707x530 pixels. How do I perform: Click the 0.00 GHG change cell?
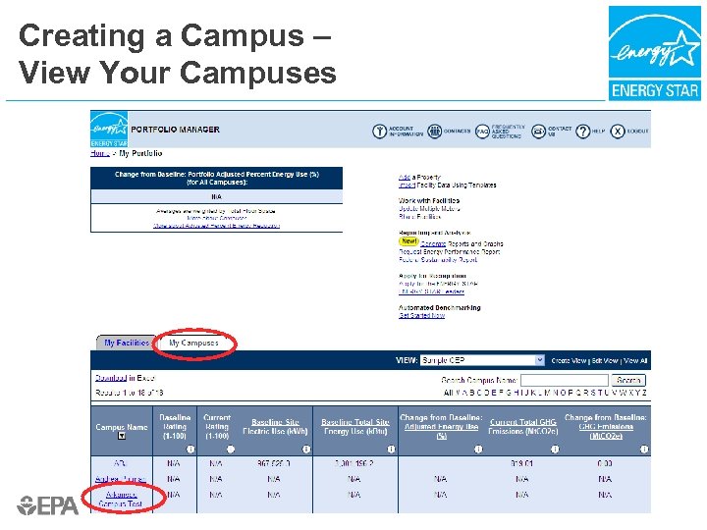pyautogui.click(x=605, y=463)
